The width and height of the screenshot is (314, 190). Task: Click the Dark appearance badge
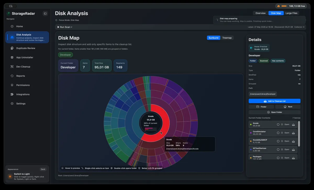[43, 169]
